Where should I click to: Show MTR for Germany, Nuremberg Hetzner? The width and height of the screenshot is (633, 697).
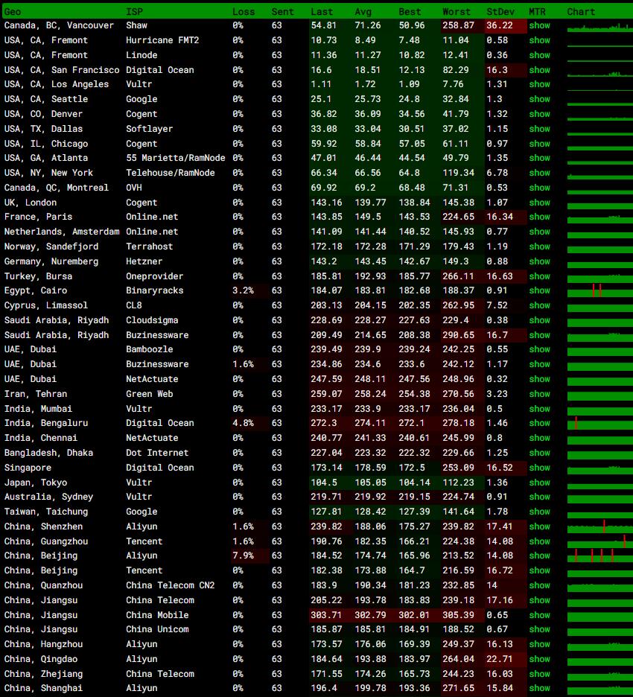pos(539,261)
